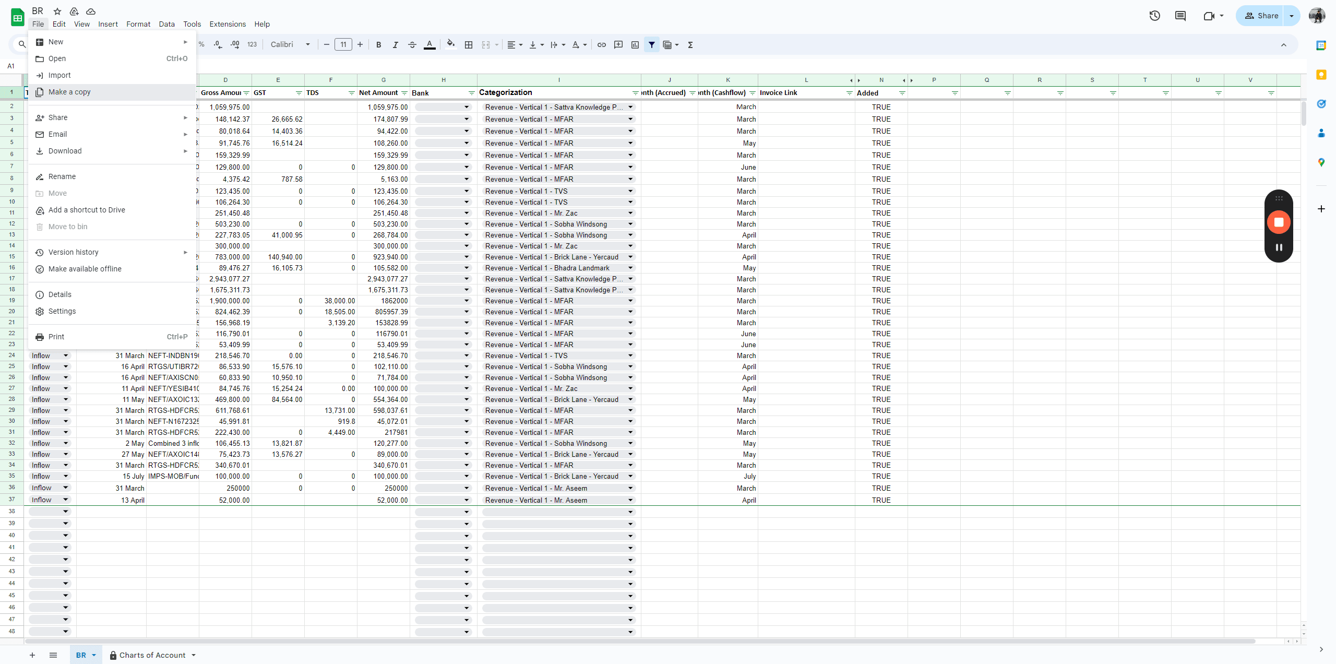Expand the Share button dropdown arrow
Viewport: 1336px width, 664px height.
(1291, 16)
